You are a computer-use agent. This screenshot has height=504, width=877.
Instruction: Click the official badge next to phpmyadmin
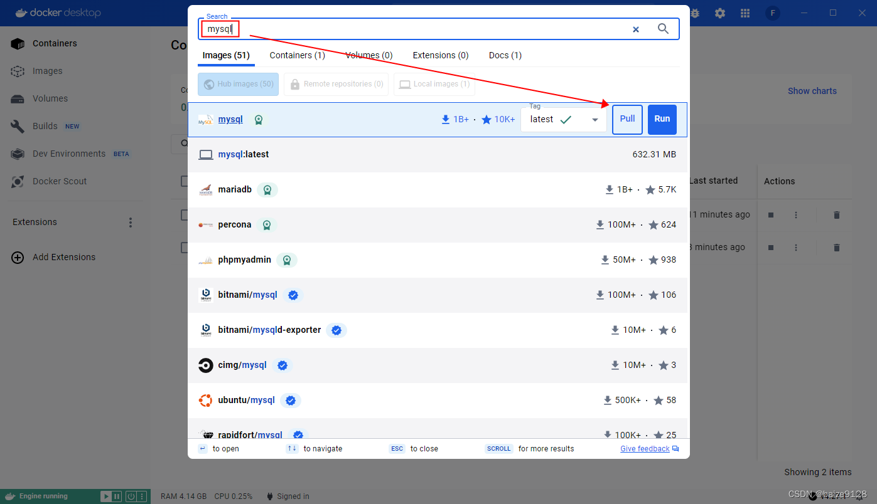tap(287, 260)
